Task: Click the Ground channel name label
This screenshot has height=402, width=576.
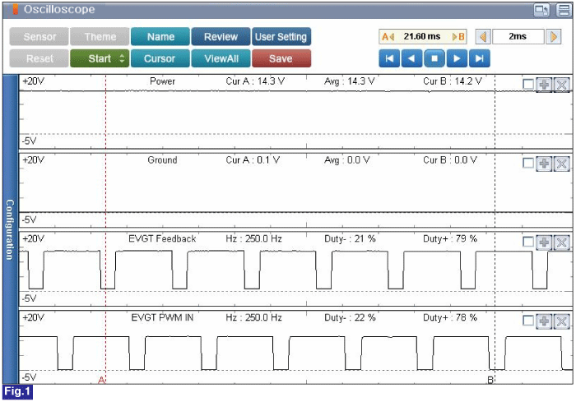Action: click(x=162, y=160)
